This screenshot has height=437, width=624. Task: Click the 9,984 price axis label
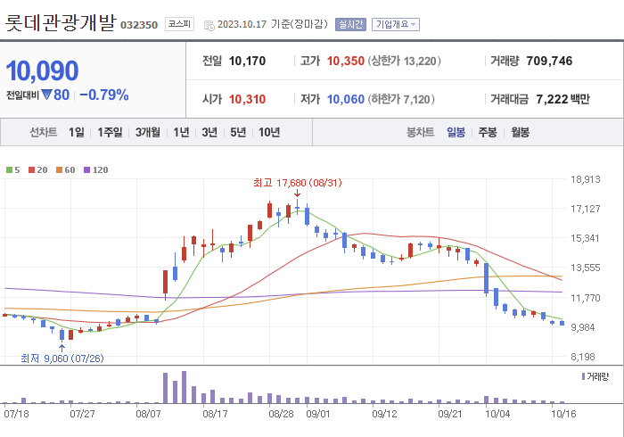click(x=583, y=327)
